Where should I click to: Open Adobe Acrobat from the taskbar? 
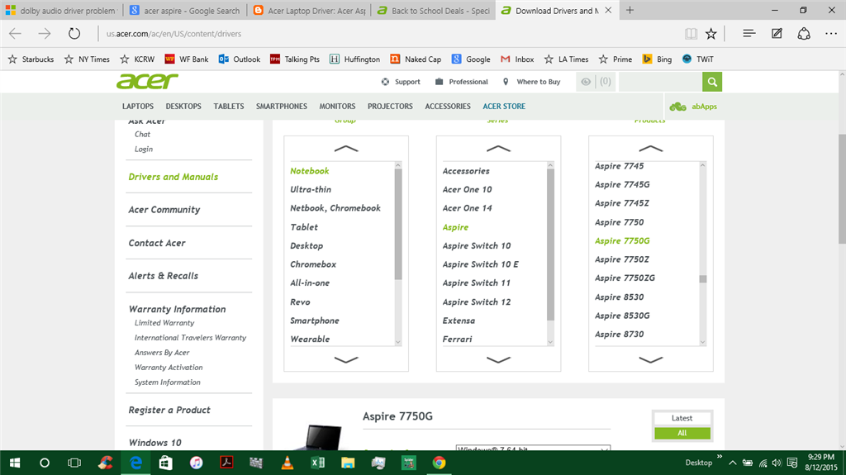point(226,463)
